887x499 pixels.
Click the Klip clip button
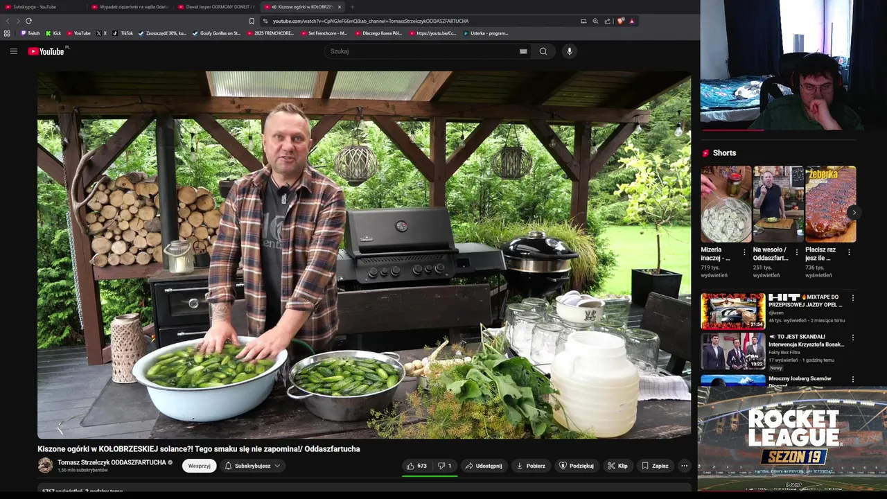pos(617,466)
